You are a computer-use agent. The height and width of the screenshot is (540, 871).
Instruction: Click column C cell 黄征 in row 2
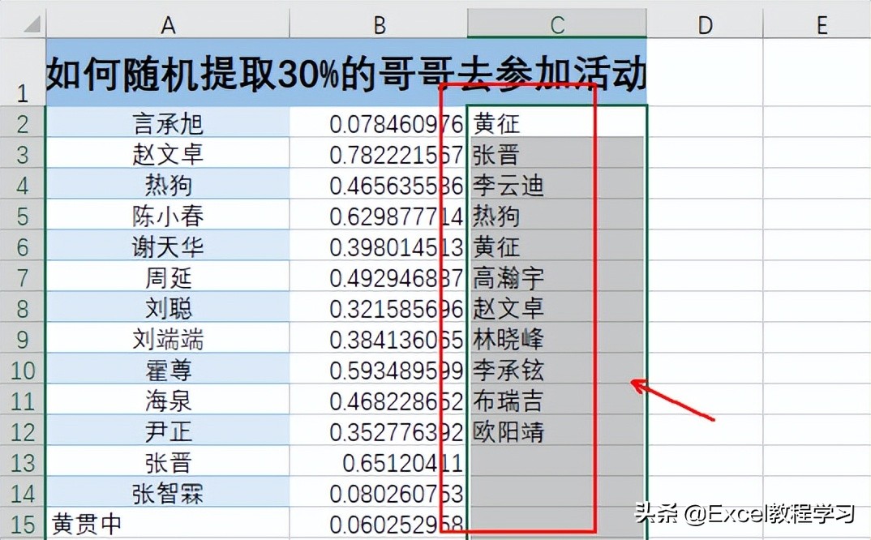(x=557, y=123)
